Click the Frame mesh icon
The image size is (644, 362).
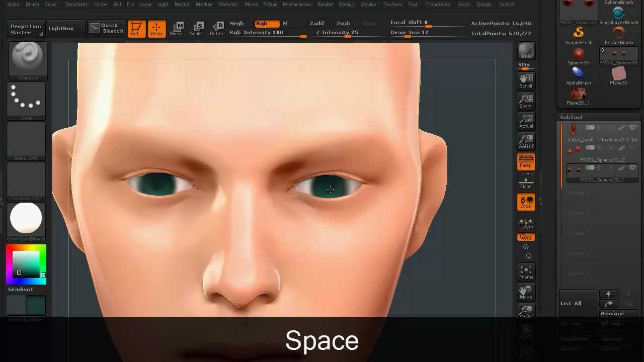526,272
